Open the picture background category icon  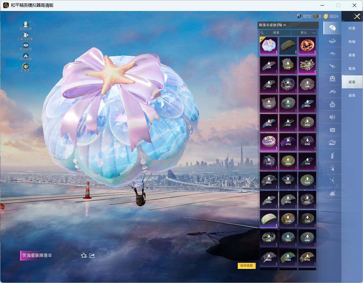(x=332, y=143)
